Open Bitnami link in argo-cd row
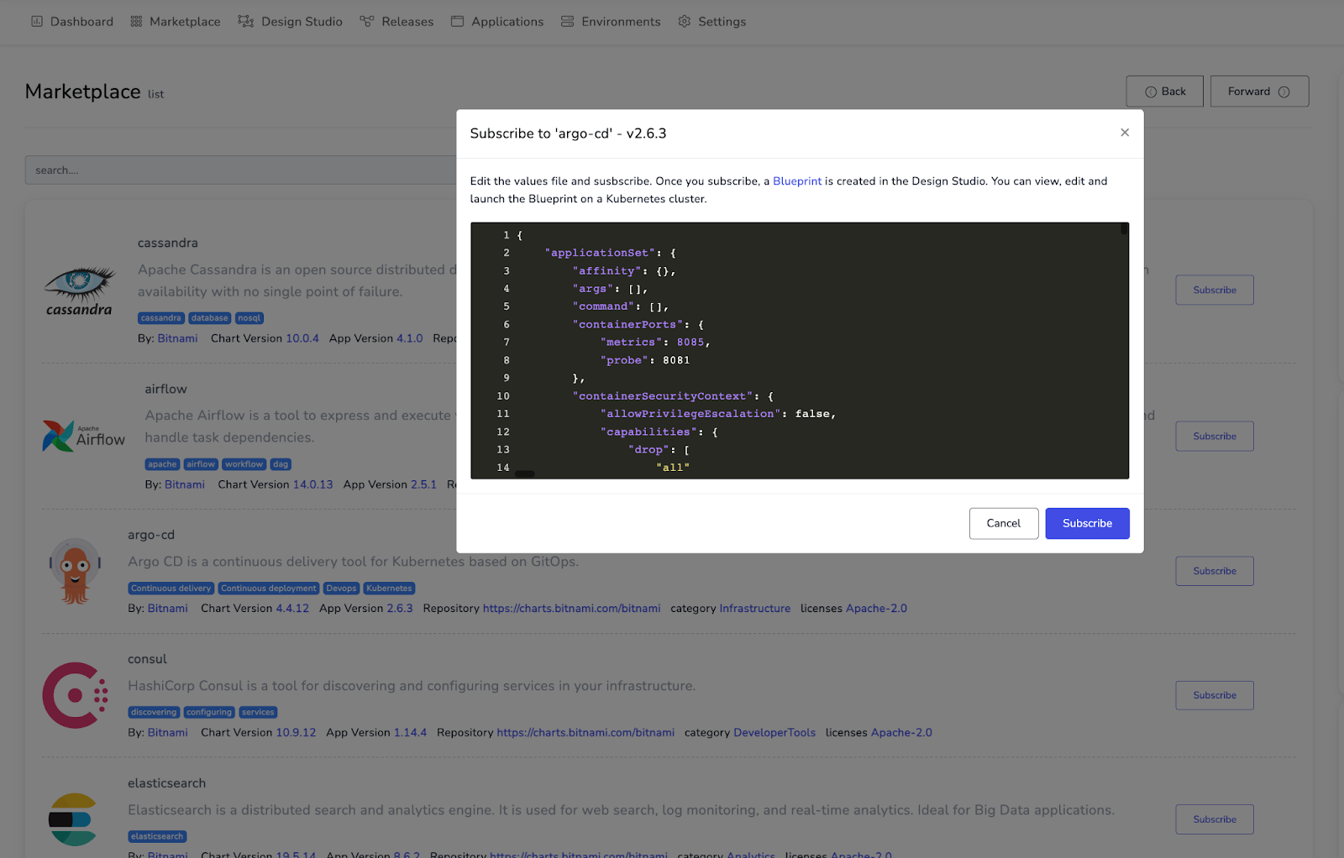1344x858 pixels. [x=168, y=609]
